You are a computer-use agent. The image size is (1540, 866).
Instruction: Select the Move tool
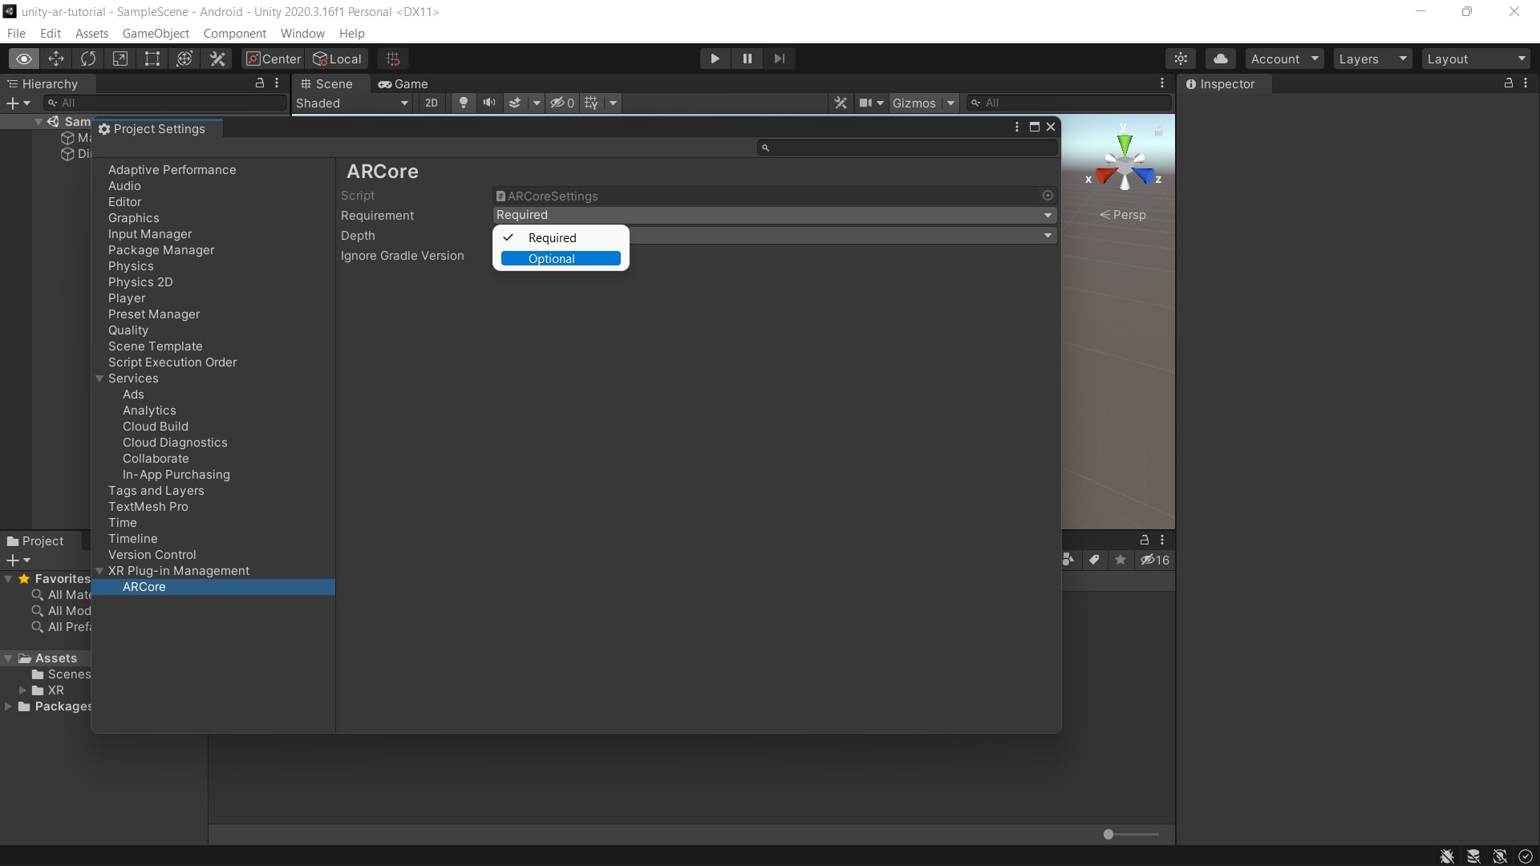tap(56, 59)
